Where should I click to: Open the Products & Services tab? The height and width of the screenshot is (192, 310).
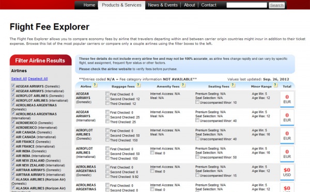[121, 5]
